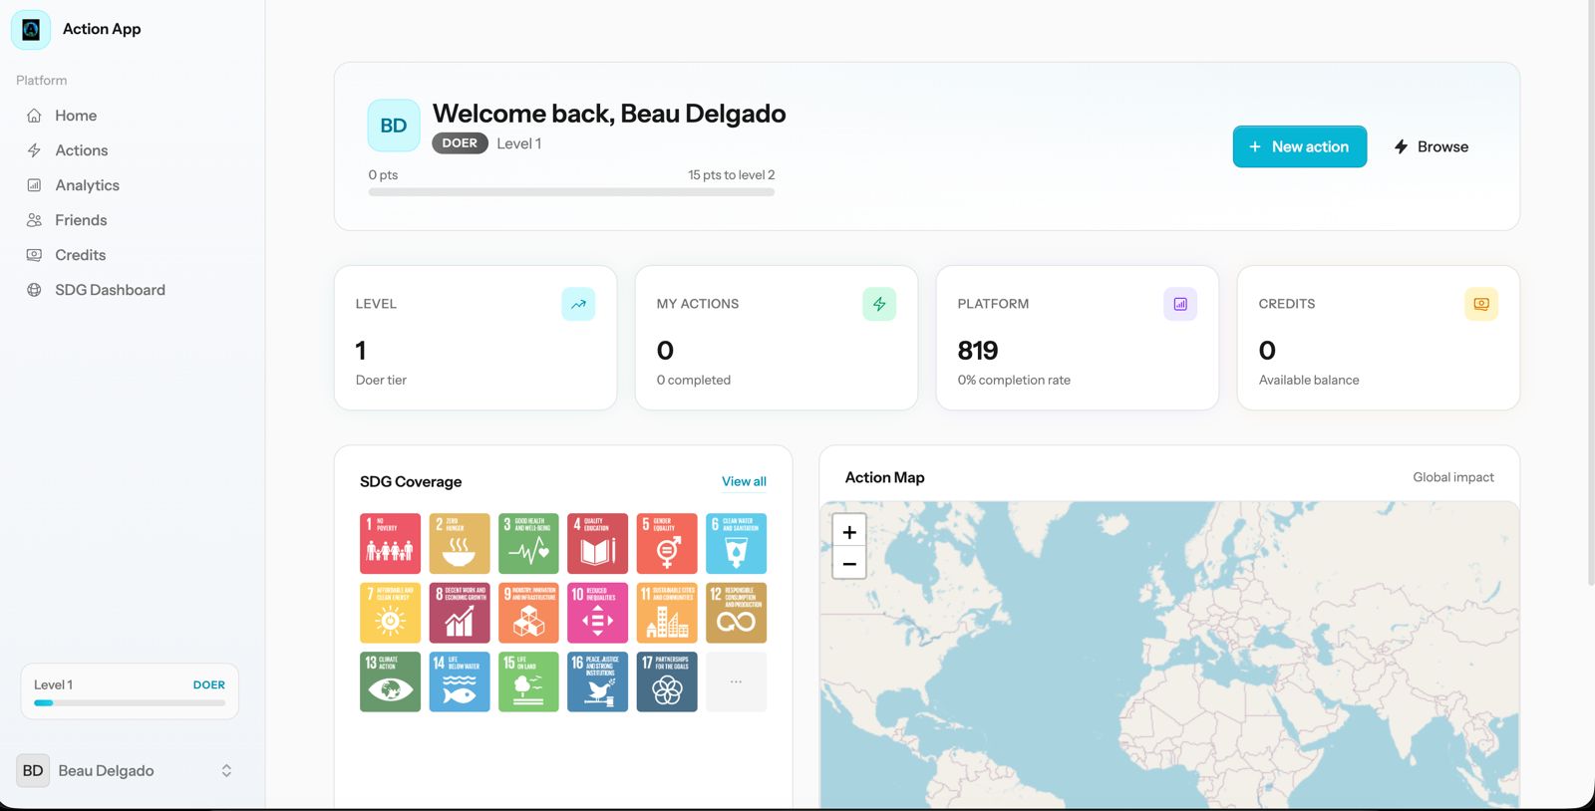Select SDG 6 Clean Water tile

736,544
